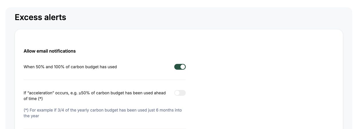Click the words "the year" ending the footnote

point(31,116)
